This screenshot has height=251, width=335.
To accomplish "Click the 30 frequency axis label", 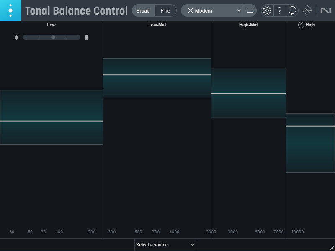I will point(12,232).
